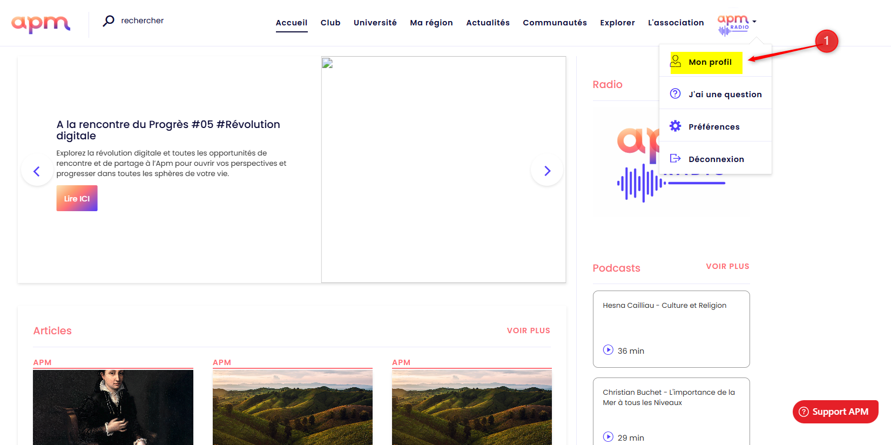The image size is (891, 445).
Task: Click the Préférences gear icon
Action: coord(676,126)
